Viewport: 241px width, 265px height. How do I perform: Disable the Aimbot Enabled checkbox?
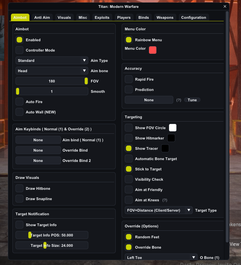(19, 40)
